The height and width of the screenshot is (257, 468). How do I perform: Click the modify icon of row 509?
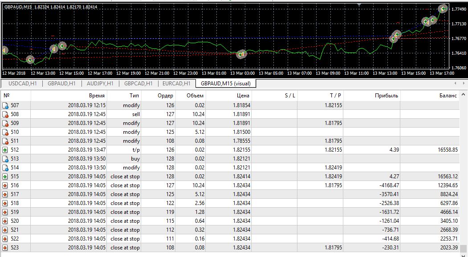(x=5, y=123)
